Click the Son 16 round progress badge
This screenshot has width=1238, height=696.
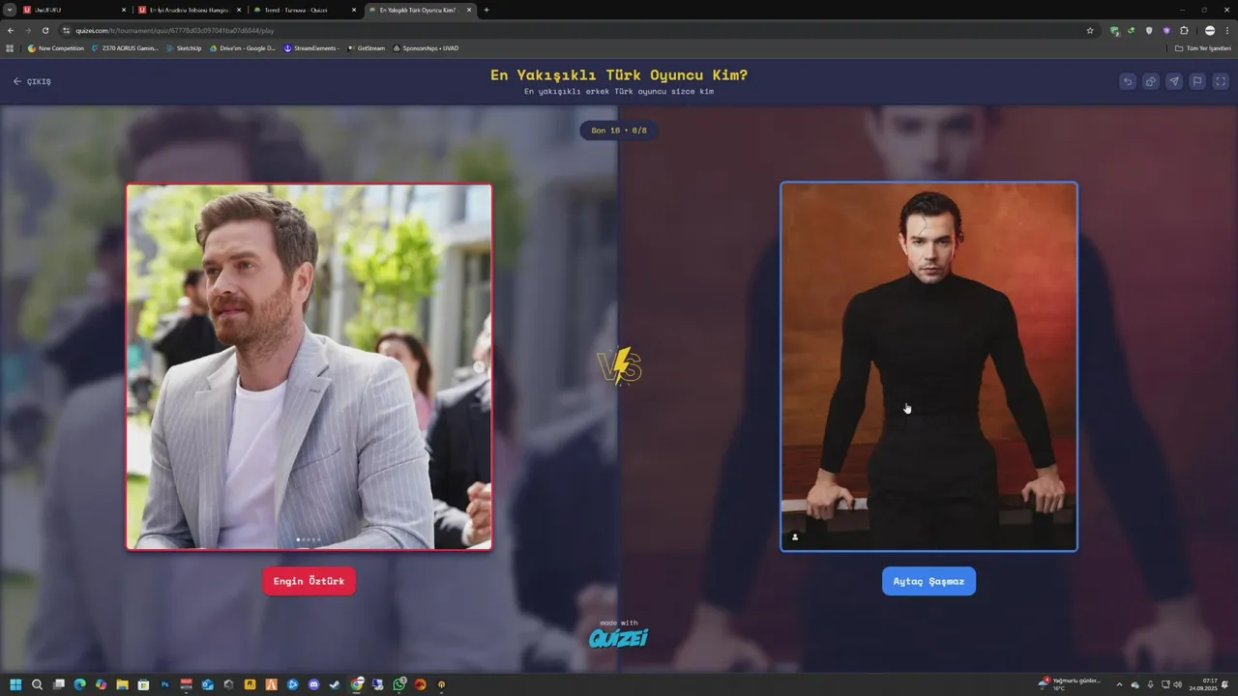click(x=619, y=130)
